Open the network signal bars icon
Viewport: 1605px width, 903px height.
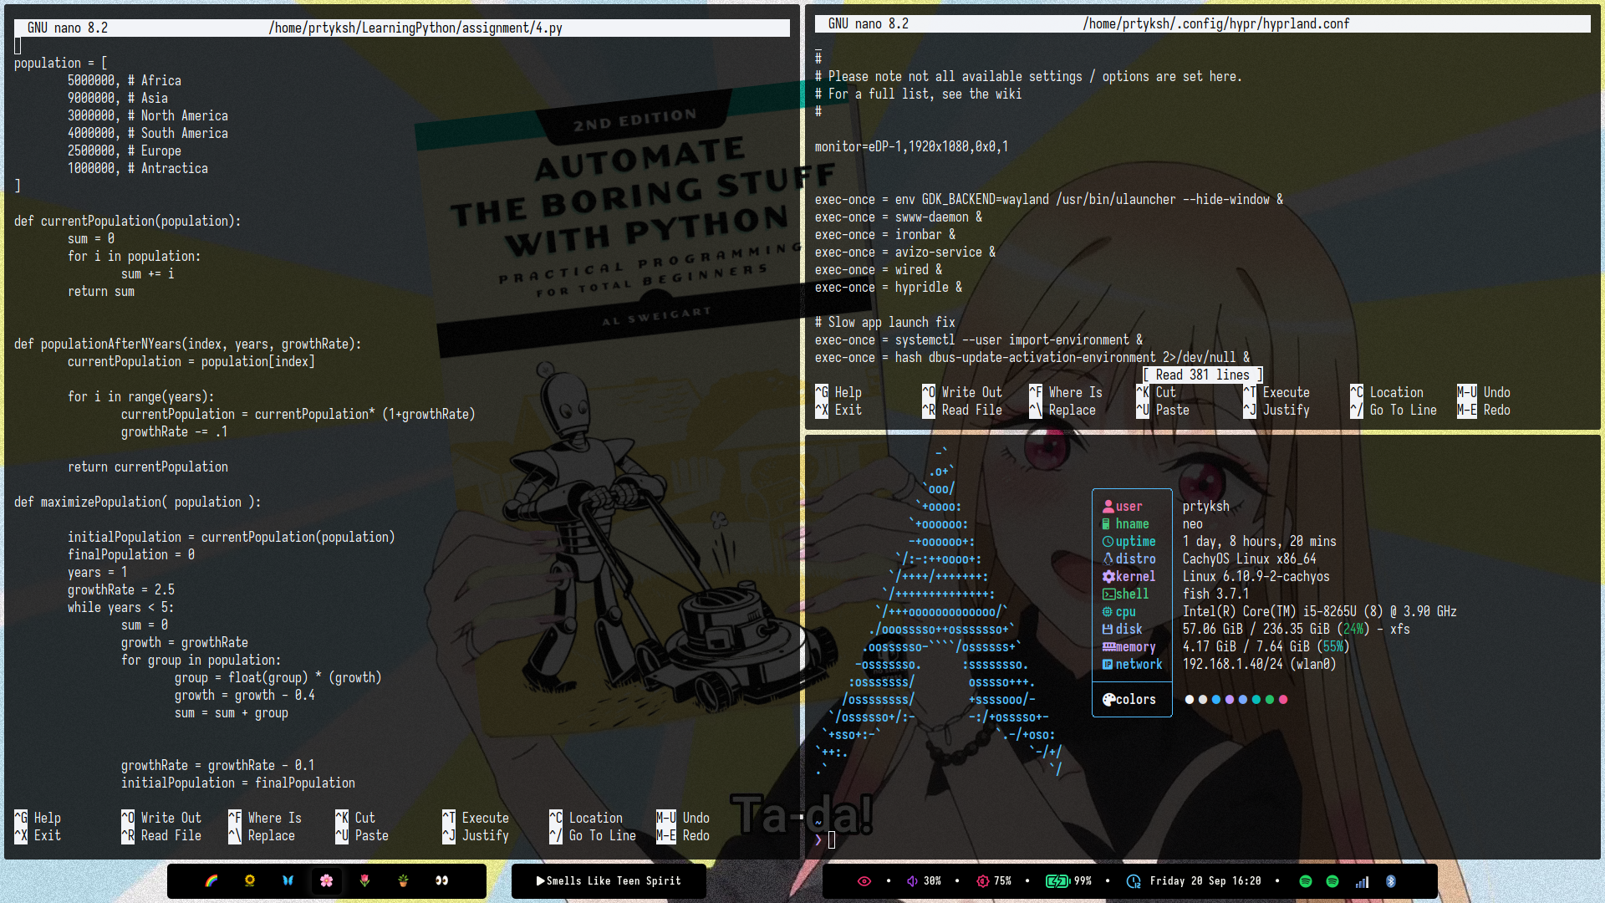[1362, 881]
